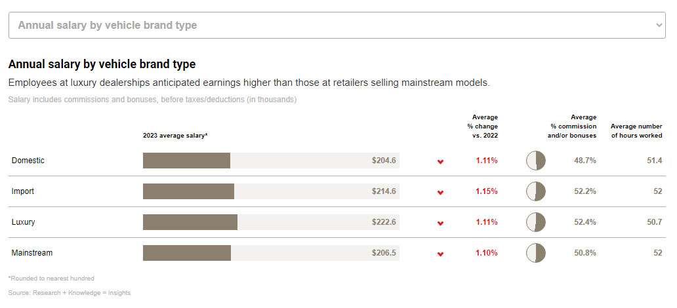Click the red down arrow for Mainstream
Viewport: 677px width, 308px height.
440,254
